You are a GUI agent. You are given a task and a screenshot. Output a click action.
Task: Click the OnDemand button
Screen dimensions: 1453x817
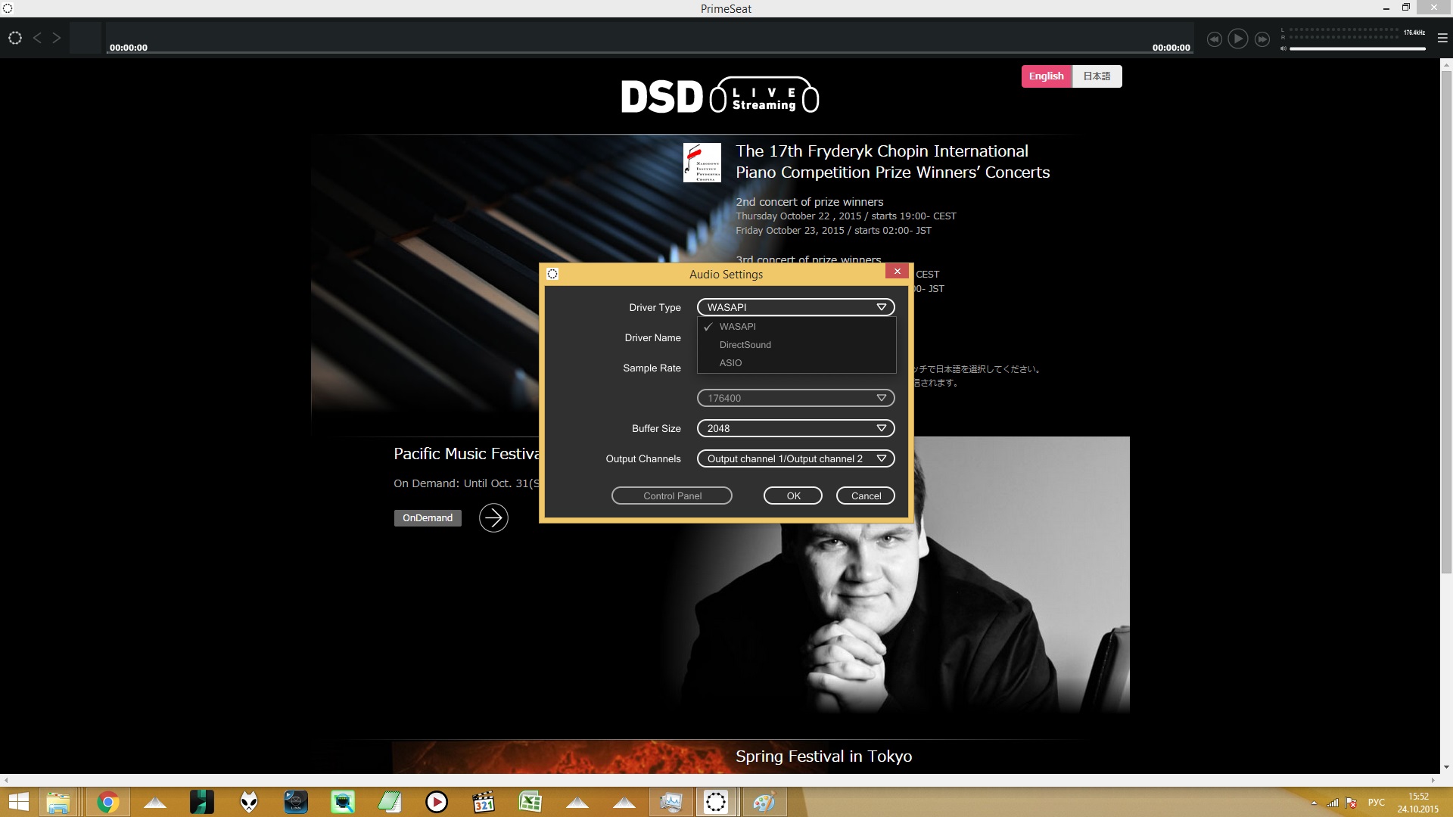coord(428,518)
